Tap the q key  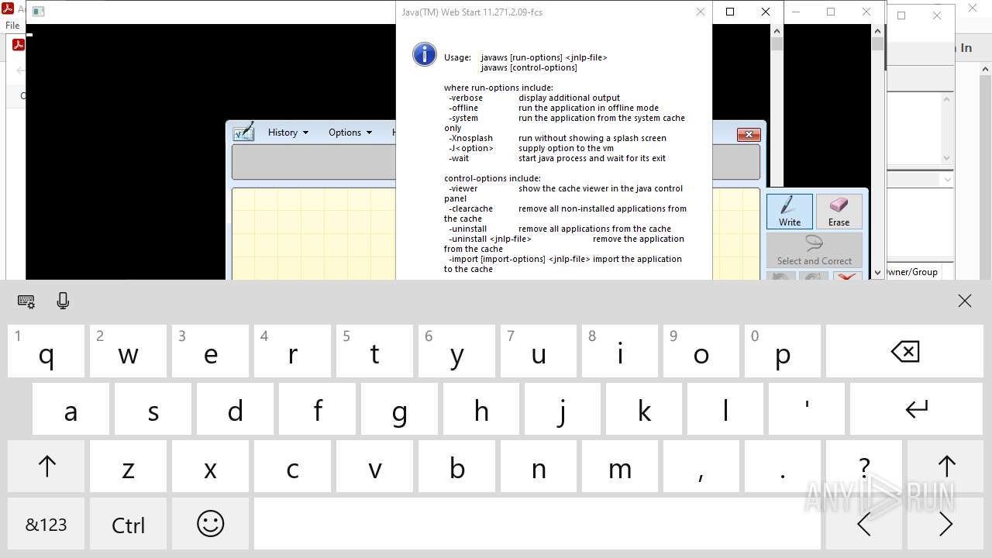tap(46, 351)
